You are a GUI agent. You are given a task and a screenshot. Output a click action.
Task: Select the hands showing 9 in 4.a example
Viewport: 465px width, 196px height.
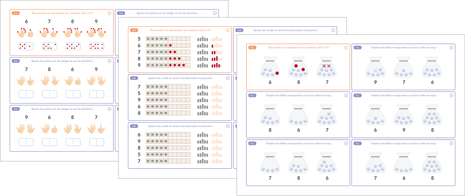(96, 33)
